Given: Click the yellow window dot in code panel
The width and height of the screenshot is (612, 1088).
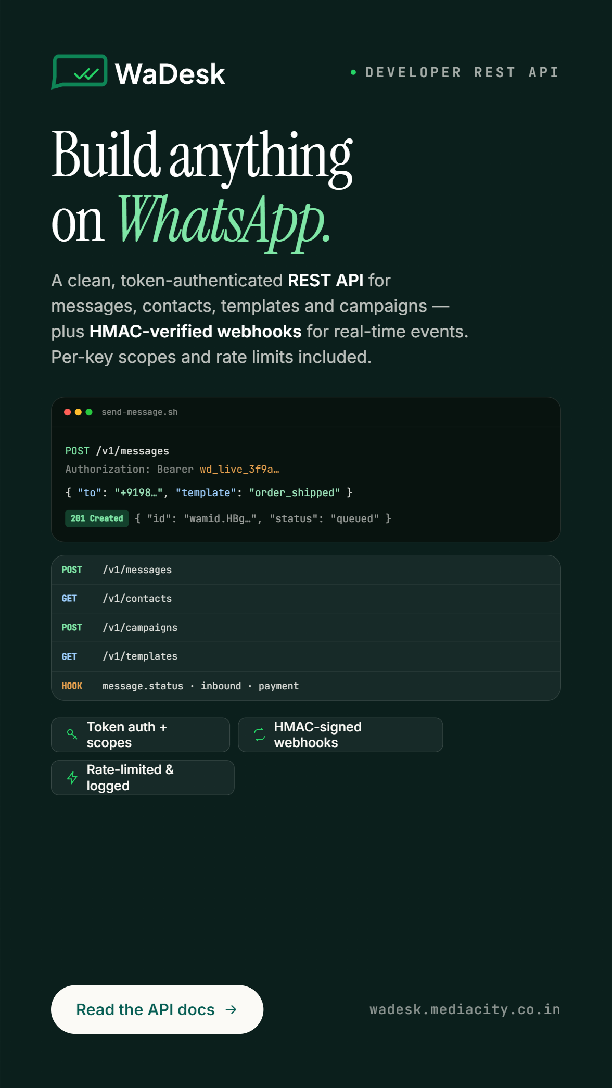Looking at the screenshot, I should [x=78, y=412].
